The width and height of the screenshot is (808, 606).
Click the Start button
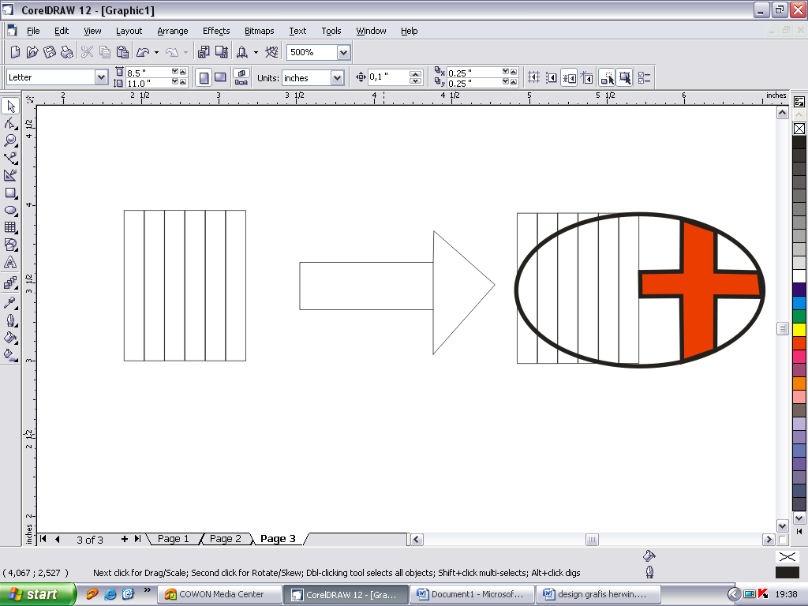(x=38, y=594)
